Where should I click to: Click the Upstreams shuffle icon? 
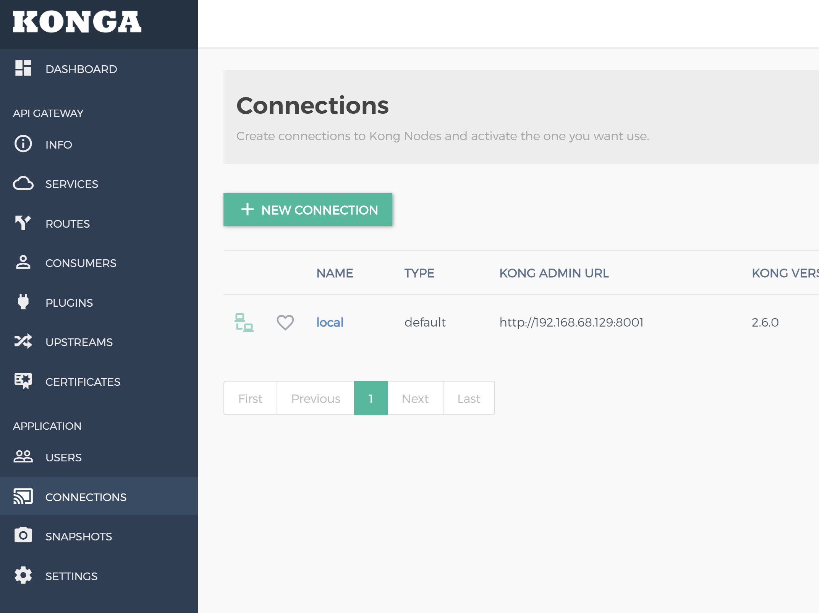(23, 341)
